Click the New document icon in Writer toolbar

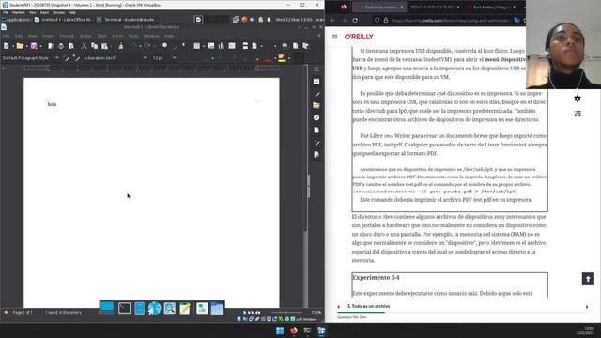[7, 46]
